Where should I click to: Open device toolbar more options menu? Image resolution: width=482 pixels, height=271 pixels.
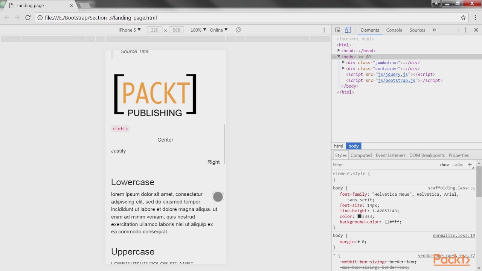click(x=324, y=30)
